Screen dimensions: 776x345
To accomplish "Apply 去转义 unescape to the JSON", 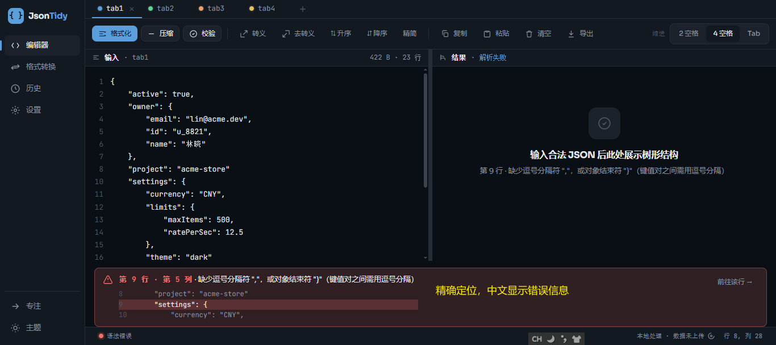I will pos(298,34).
